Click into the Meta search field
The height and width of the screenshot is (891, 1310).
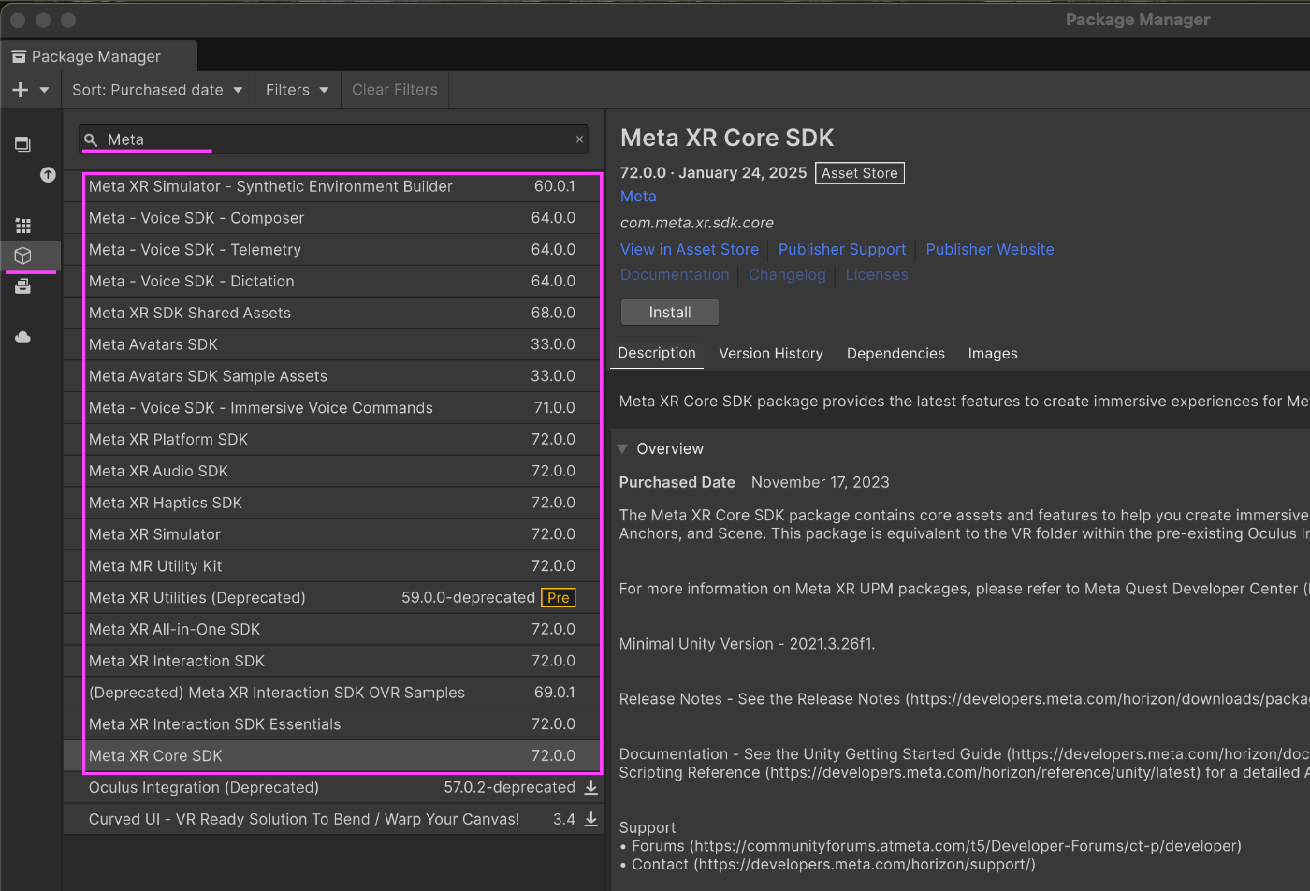pyautogui.click(x=333, y=139)
